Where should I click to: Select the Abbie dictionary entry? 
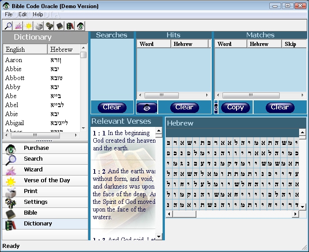(x=41, y=69)
